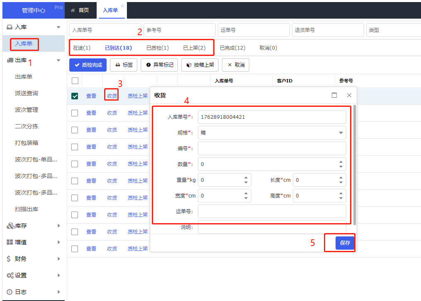Click the home icon on the 首页 tab
The image size is (421, 301).
(x=73, y=10)
